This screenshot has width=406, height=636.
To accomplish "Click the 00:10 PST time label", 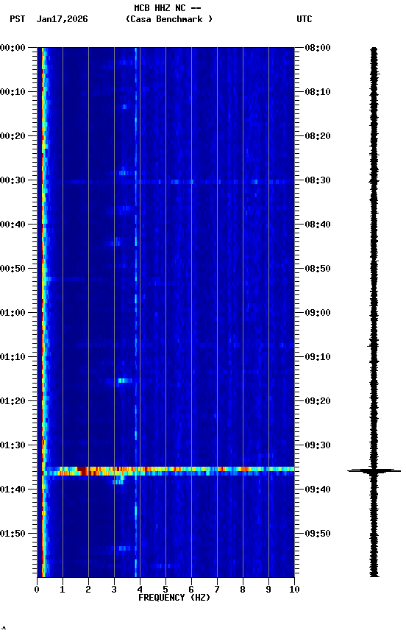I will [13, 92].
